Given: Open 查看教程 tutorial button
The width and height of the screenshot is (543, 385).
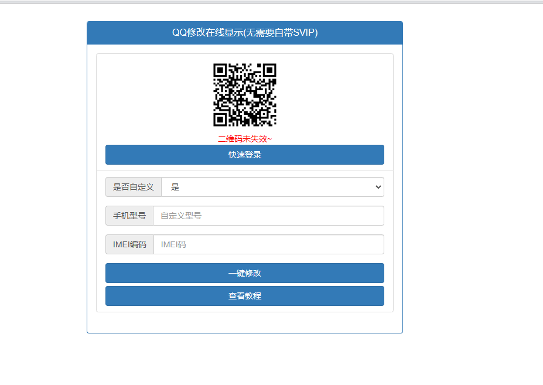Looking at the screenshot, I should tap(244, 296).
